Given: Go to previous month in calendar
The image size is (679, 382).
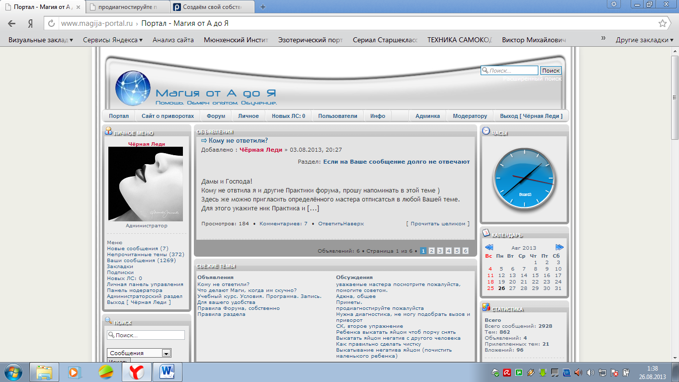Looking at the screenshot, I should click(489, 247).
